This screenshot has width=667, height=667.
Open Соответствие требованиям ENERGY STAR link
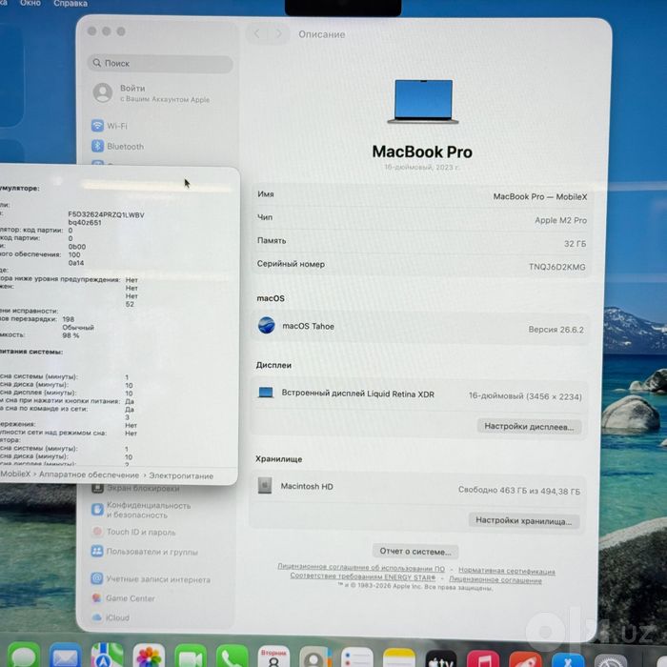coord(363,576)
